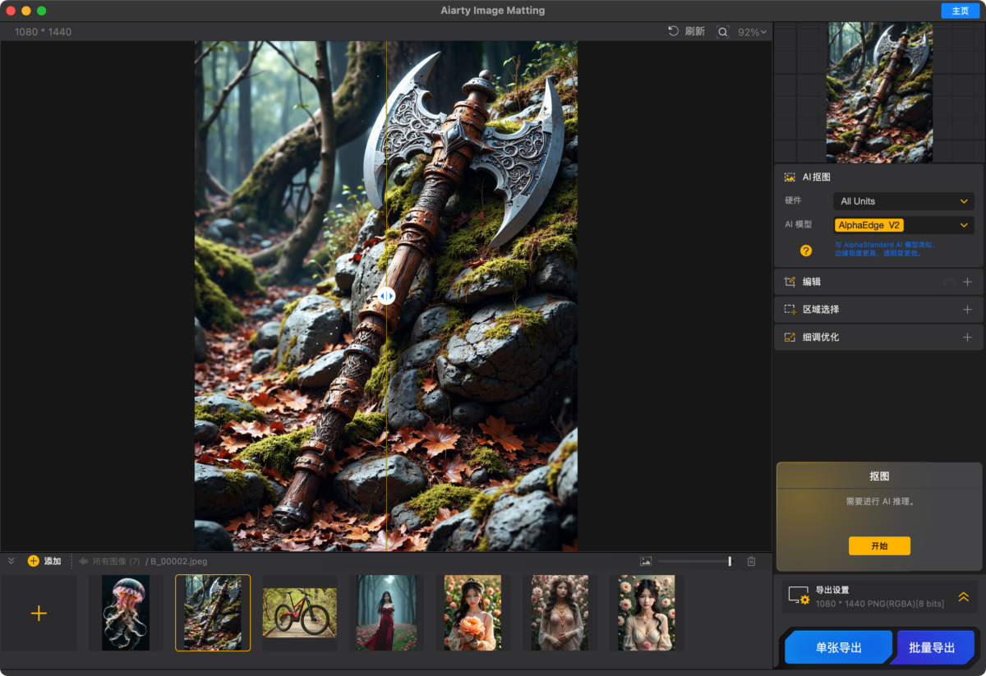Click the 刷新 refresh icon

pos(674,31)
